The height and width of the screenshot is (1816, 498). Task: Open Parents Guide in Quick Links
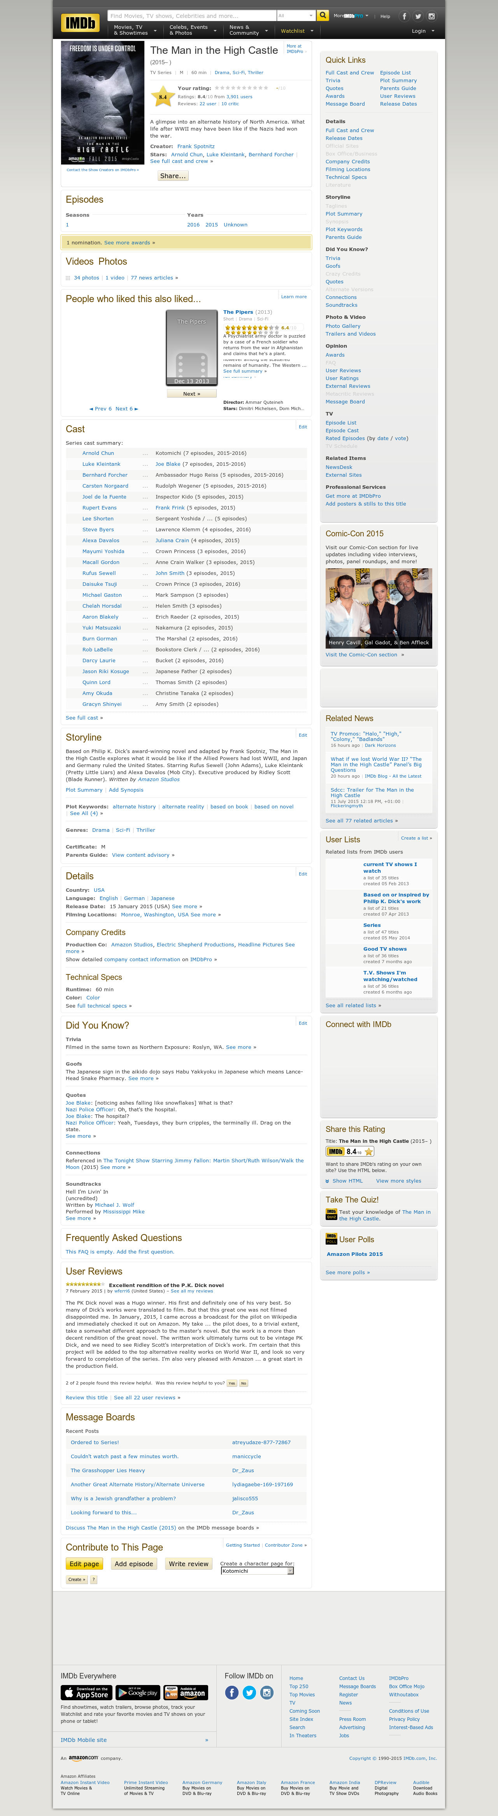[398, 88]
